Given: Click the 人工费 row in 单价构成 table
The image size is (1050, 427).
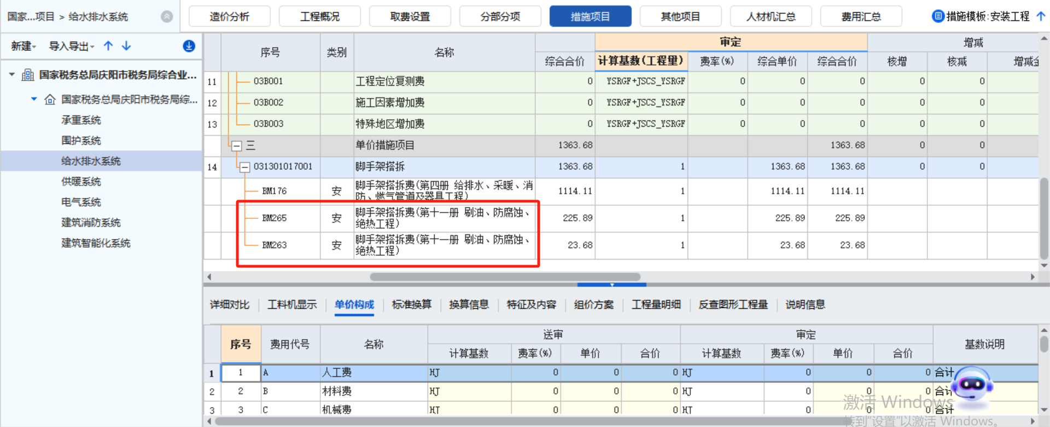Looking at the screenshot, I should tap(621, 373).
